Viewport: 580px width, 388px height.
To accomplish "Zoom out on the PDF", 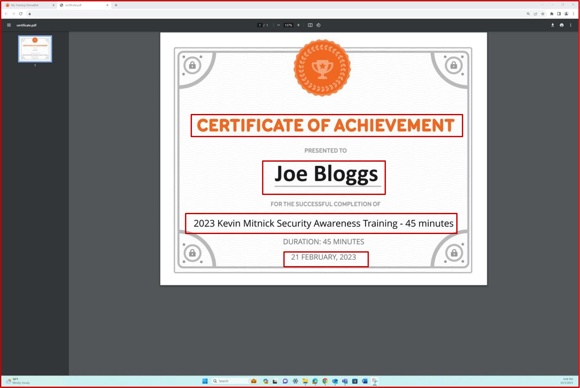I will 278,25.
